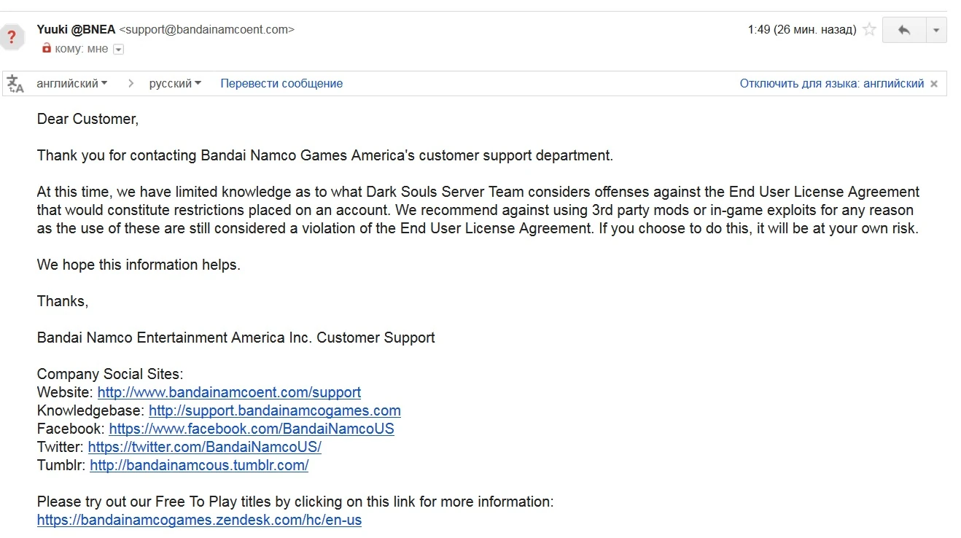
Task: Open the target language 'русский' dropdown
Action: click(x=175, y=84)
